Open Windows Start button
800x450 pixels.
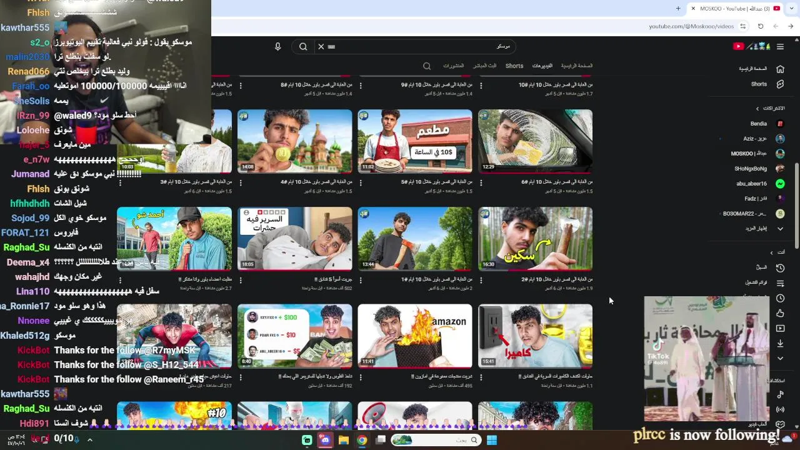click(492, 440)
